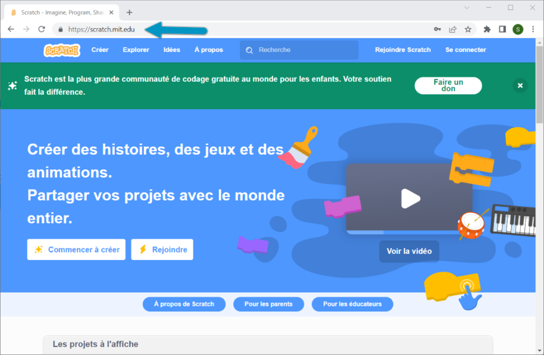Focus the Recherche search field
The width and height of the screenshot is (544, 355).
[x=305, y=50]
